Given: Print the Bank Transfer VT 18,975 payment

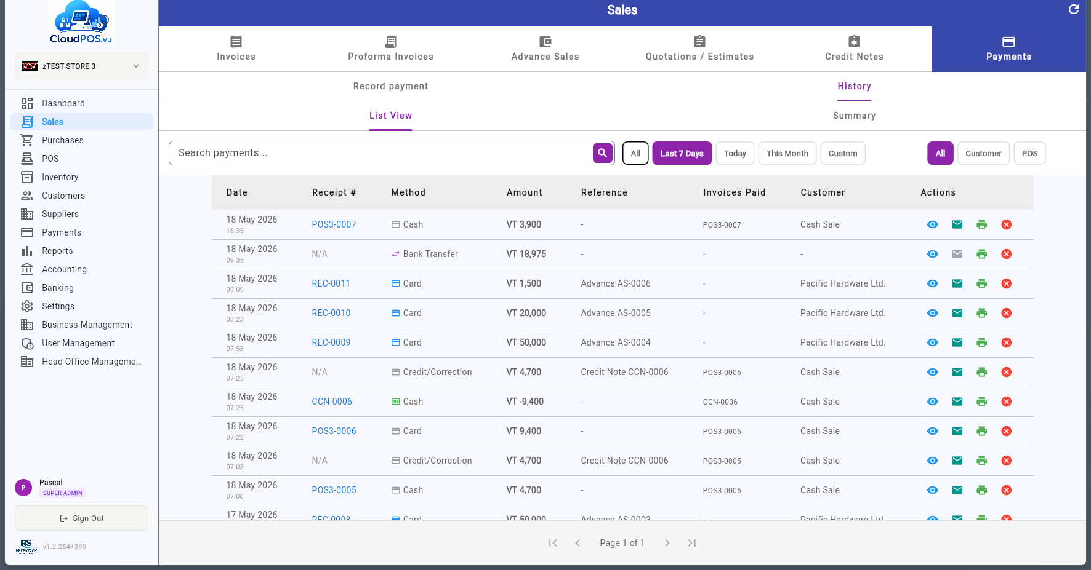Looking at the screenshot, I should pyautogui.click(x=982, y=254).
